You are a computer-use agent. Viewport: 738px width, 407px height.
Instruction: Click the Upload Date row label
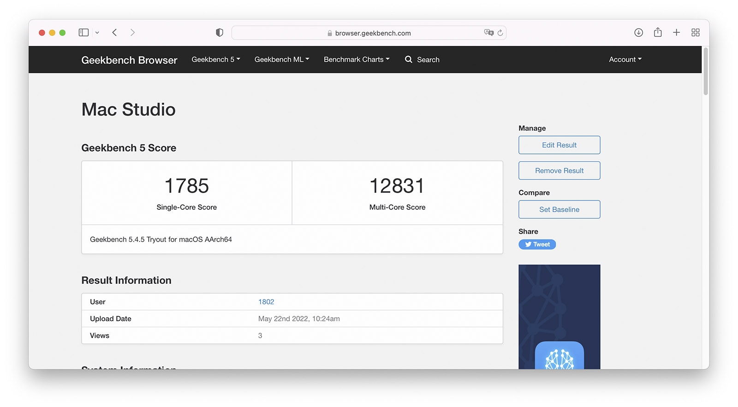click(111, 319)
